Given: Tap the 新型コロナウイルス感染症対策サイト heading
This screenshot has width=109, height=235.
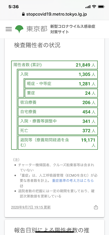Looking at the screenshot, I should tap(73, 29).
